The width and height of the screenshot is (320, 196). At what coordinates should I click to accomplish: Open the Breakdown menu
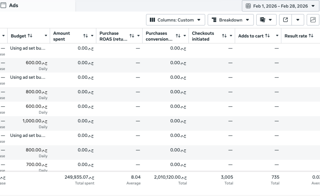231,20
